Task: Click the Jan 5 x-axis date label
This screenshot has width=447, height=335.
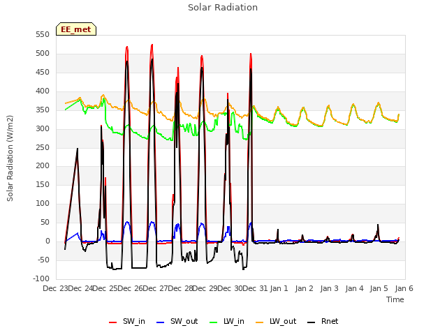Action: point(379,288)
